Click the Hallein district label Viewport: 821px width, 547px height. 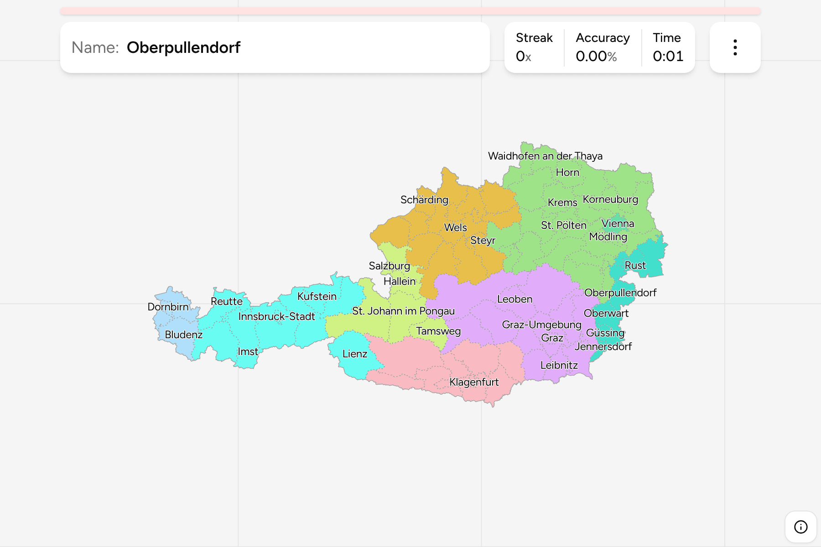[400, 281]
